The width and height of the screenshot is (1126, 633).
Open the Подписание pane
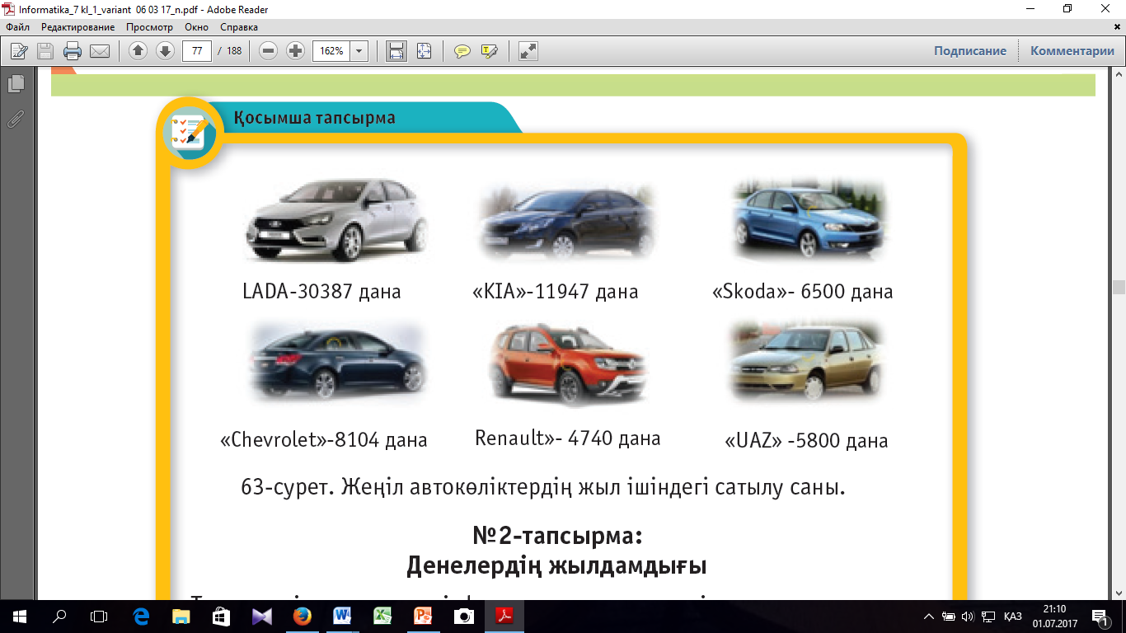pyautogui.click(x=970, y=51)
